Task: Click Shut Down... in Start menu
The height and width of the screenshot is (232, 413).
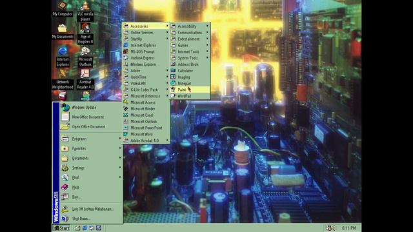Action: (x=91, y=218)
